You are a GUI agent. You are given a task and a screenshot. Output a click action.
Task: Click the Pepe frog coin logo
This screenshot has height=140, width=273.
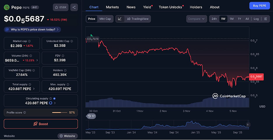(x=7, y=7)
